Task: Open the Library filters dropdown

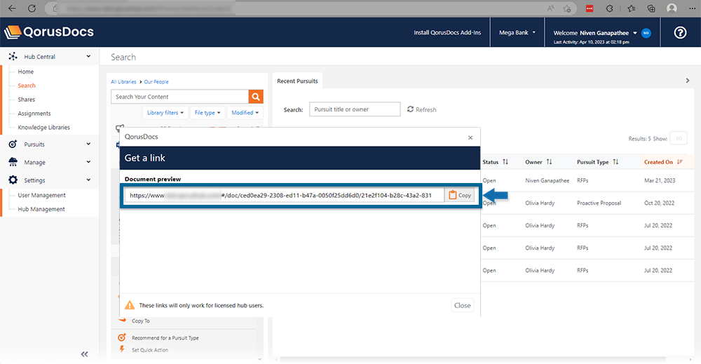Action: coord(165,113)
